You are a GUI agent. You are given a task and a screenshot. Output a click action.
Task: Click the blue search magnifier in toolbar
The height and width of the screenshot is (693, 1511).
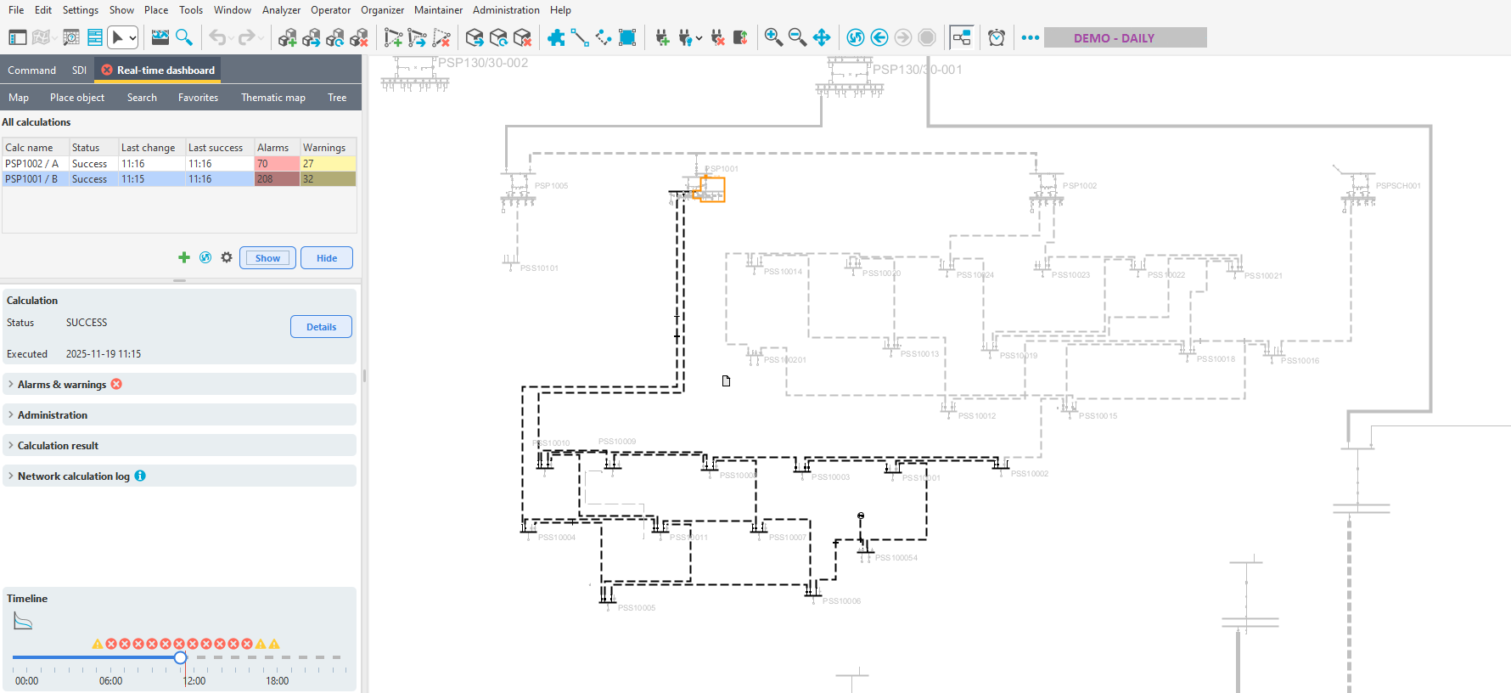pyautogui.click(x=184, y=37)
